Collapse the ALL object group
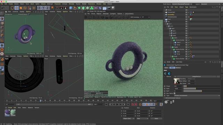 point(165,22)
